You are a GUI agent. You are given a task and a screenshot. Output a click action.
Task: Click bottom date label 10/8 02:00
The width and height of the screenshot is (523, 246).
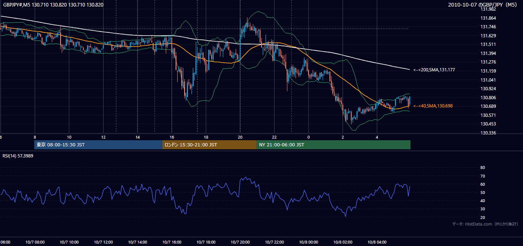coord(343,242)
